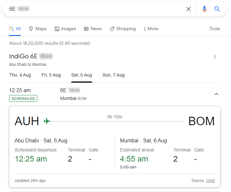The image size is (231, 192).
Task: Start voice search with the microphone icon
Action: point(204,9)
